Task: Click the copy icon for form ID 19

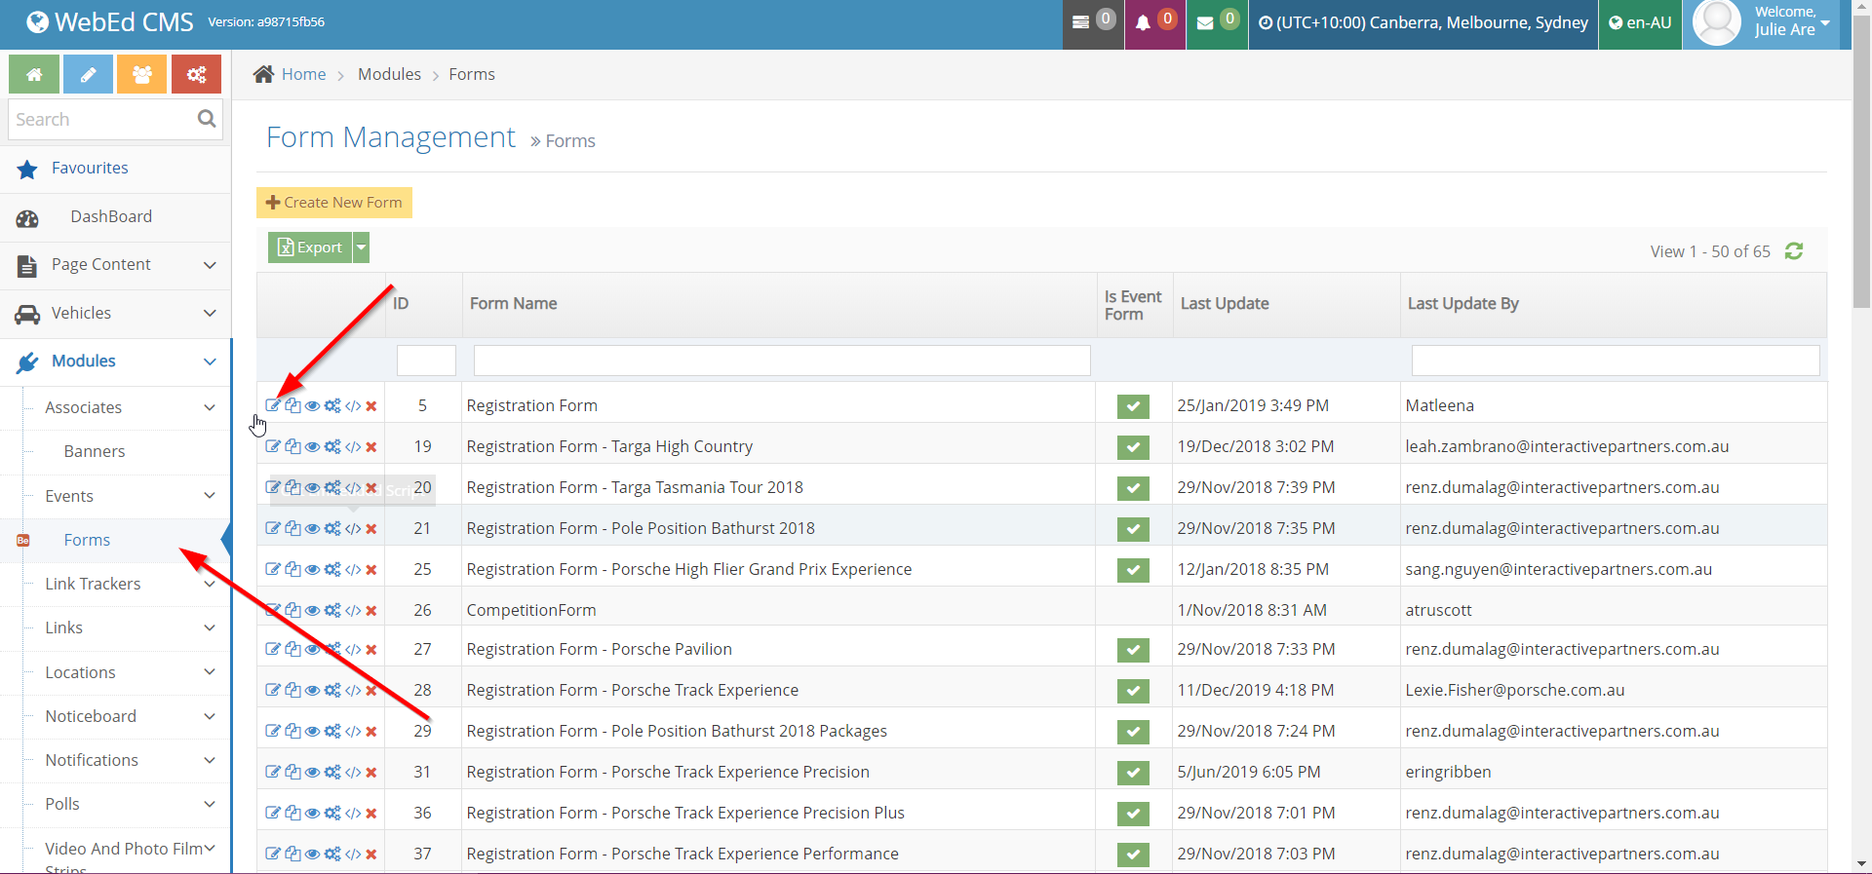Action: (292, 446)
